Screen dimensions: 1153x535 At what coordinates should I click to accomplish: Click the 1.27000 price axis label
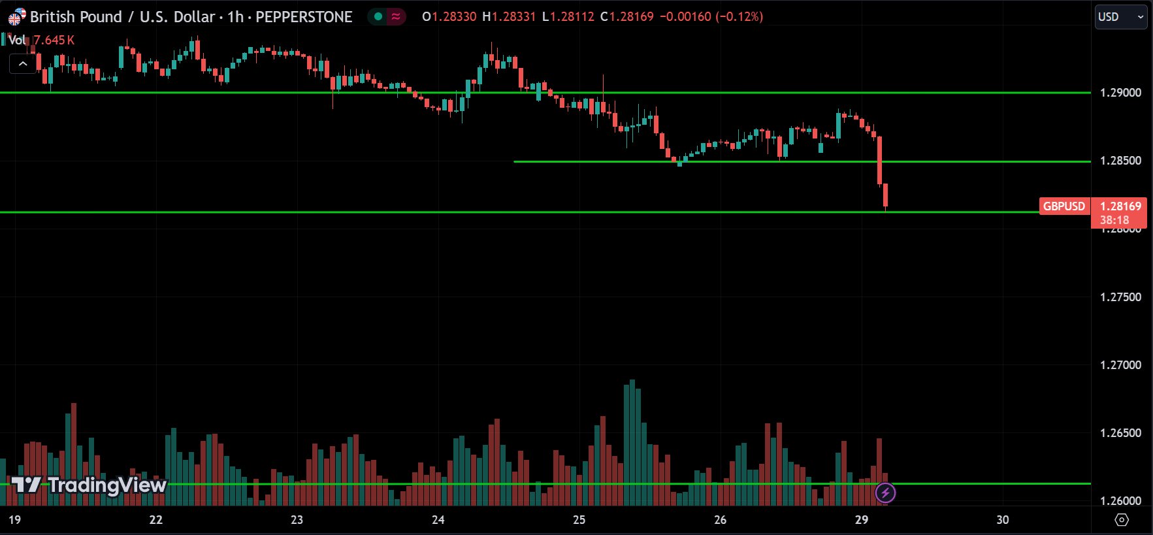1120,365
